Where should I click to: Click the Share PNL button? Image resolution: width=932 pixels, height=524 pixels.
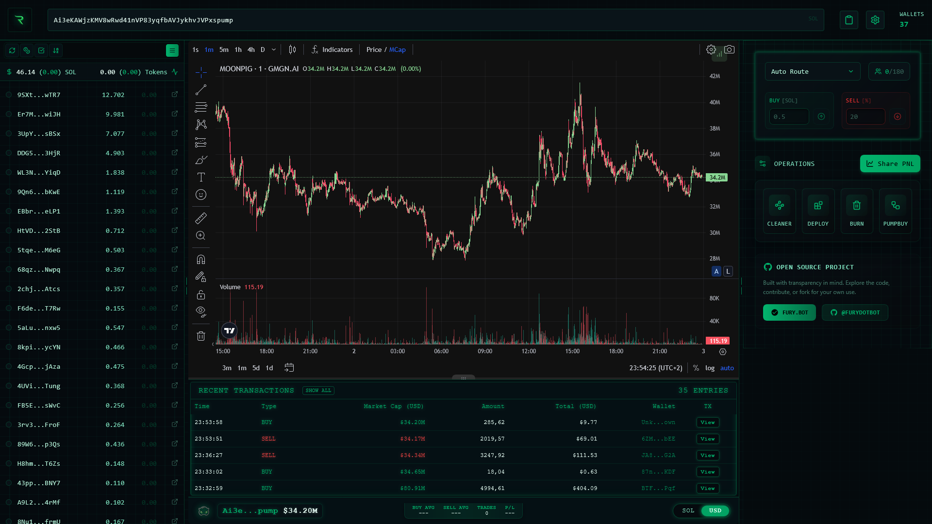[890, 164]
